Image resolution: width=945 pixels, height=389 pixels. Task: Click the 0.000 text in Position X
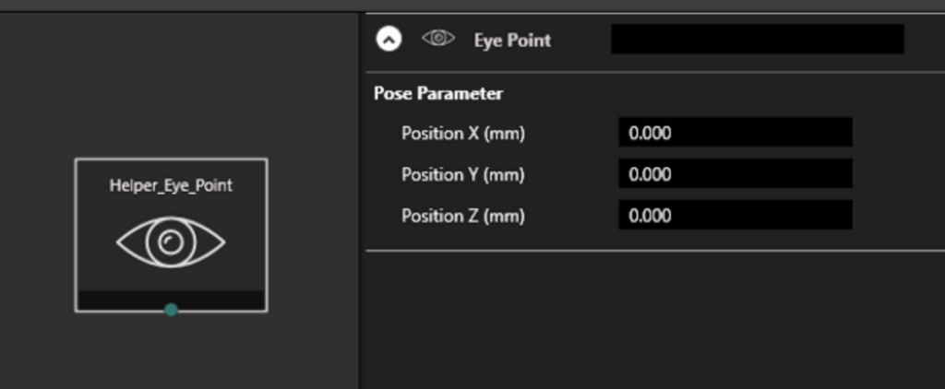[650, 133]
